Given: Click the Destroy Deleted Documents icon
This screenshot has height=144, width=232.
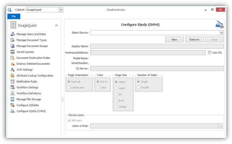Looking at the screenshot, I should tap(13, 64).
